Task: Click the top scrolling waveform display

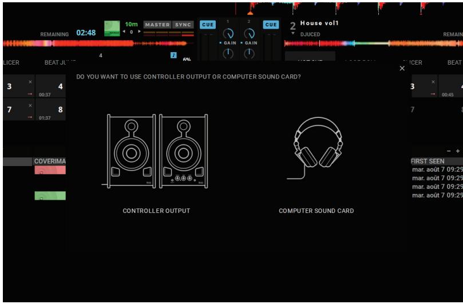Action: coord(349,9)
